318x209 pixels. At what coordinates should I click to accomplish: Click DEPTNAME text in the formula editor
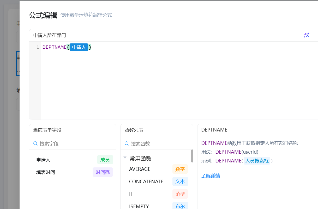click(54, 47)
